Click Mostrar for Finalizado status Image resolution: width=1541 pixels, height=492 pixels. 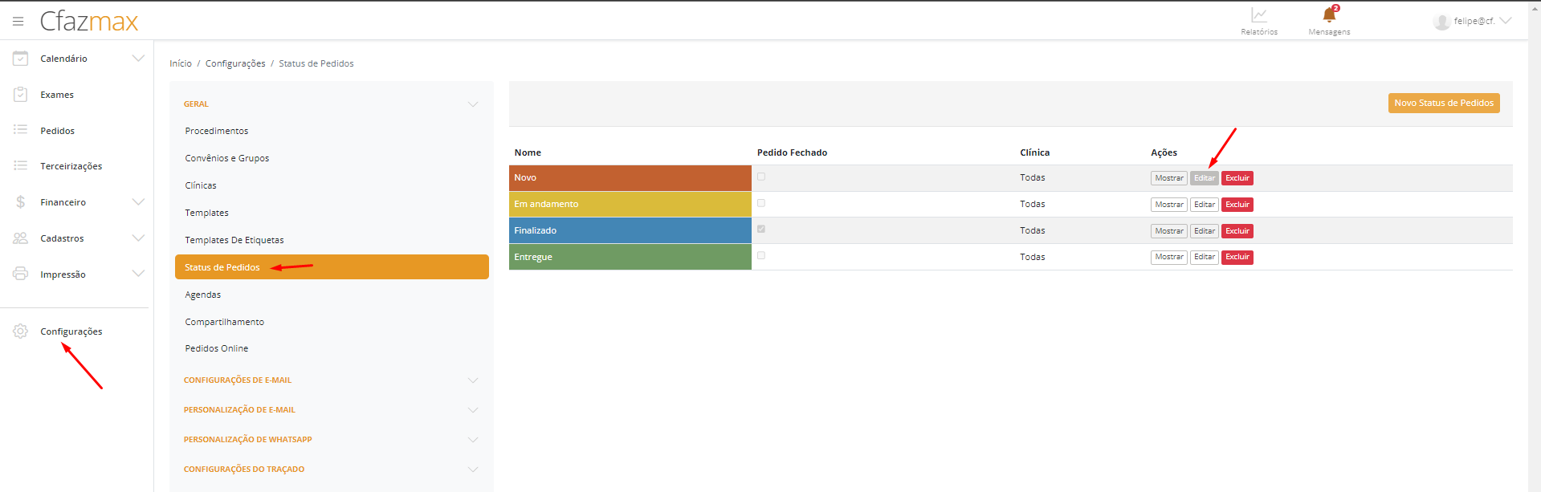click(x=1169, y=231)
